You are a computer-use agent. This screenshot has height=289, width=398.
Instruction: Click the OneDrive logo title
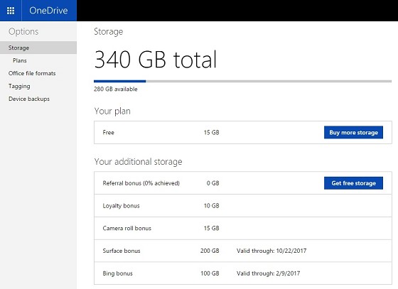[x=48, y=11]
